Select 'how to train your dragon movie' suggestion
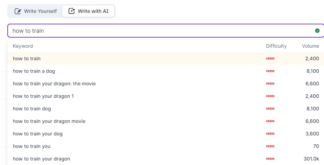 pos(49,121)
